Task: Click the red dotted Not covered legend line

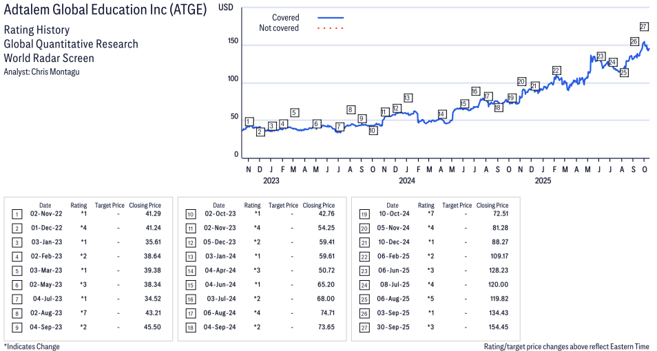Action: 331,28
